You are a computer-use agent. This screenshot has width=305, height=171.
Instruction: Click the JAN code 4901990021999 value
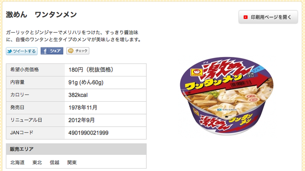pyautogui.click(x=88, y=133)
